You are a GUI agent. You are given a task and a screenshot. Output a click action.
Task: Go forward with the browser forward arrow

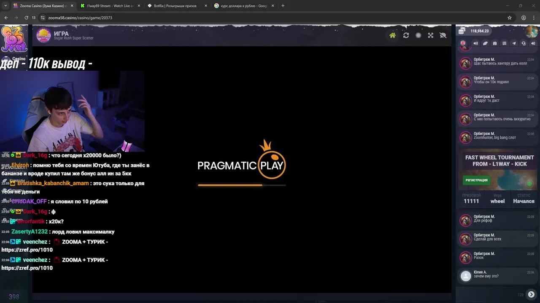[16, 18]
